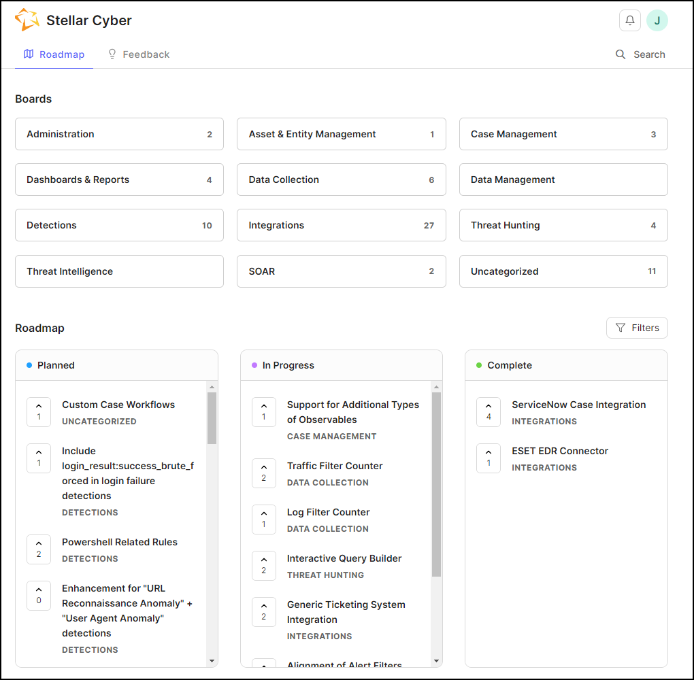The height and width of the screenshot is (680, 694).
Task: Click the Planned column scroll-down arrow
Action: click(212, 661)
